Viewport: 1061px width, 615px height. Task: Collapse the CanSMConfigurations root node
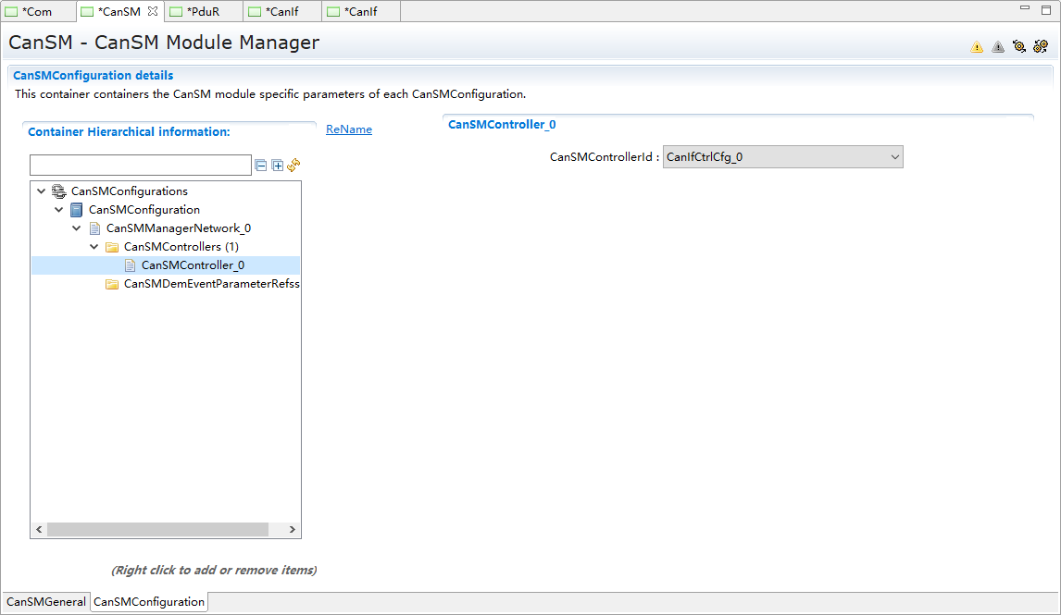[x=41, y=191]
